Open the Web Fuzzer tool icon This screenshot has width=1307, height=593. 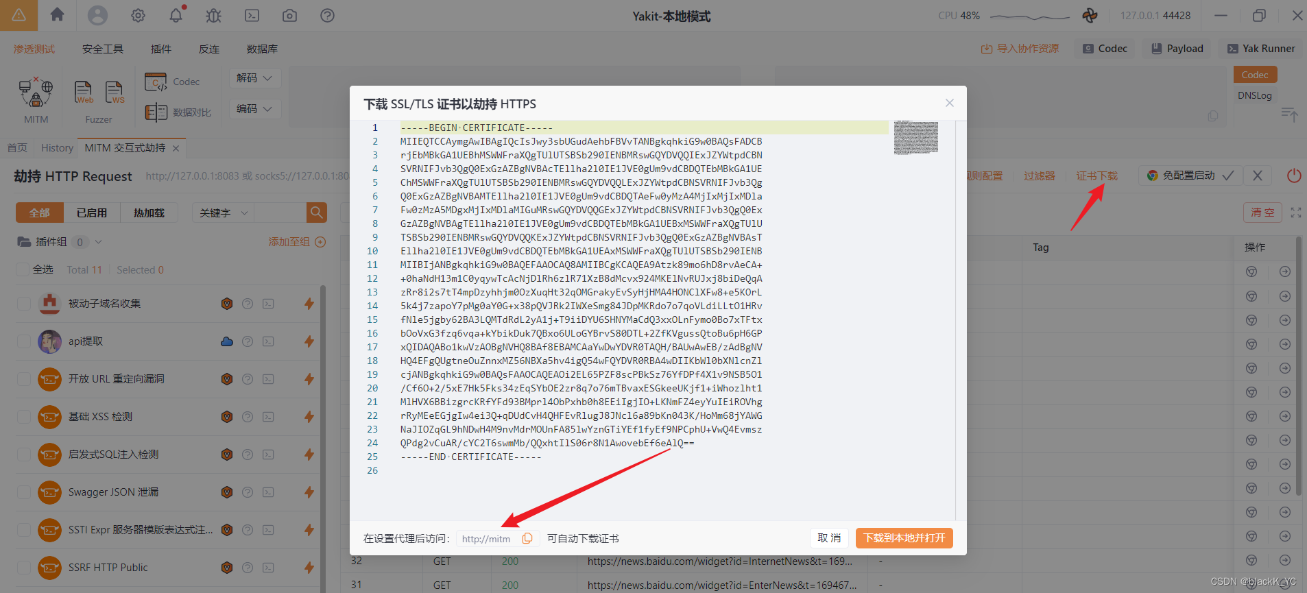tap(83, 92)
